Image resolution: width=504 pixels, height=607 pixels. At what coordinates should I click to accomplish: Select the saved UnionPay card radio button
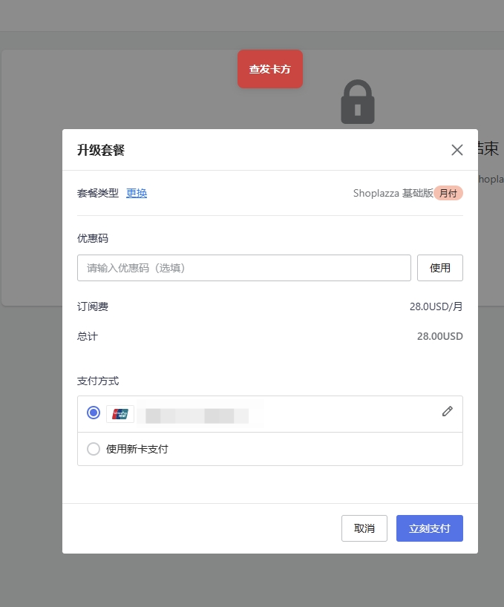(94, 413)
